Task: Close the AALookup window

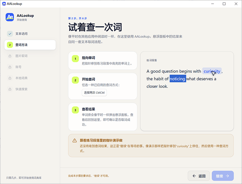Action: [x=236, y=4]
